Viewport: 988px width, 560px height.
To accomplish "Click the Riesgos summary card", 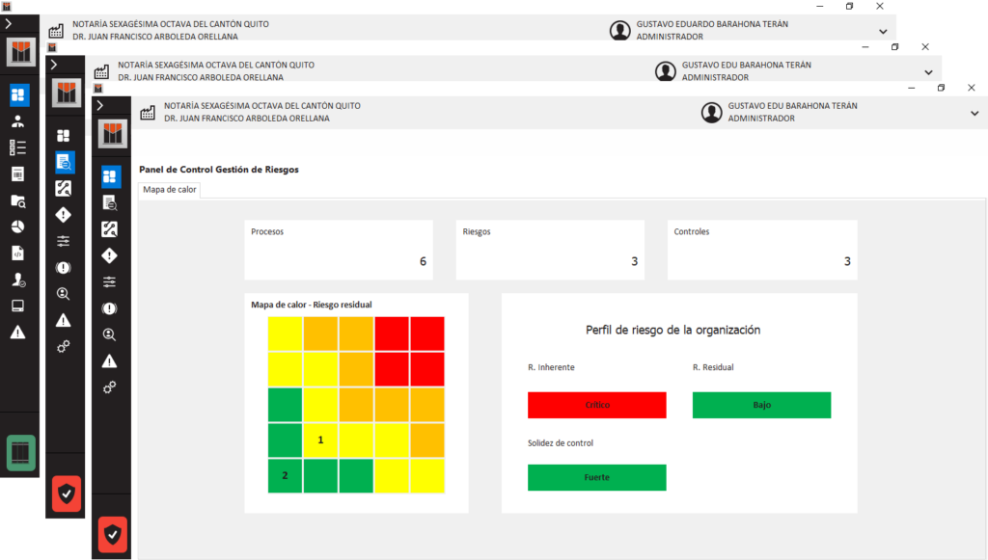I will pyautogui.click(x=550, y=250).
